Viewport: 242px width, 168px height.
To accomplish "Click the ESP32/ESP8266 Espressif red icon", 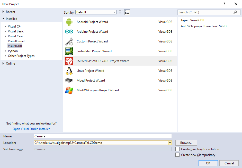I will [69, 61].
